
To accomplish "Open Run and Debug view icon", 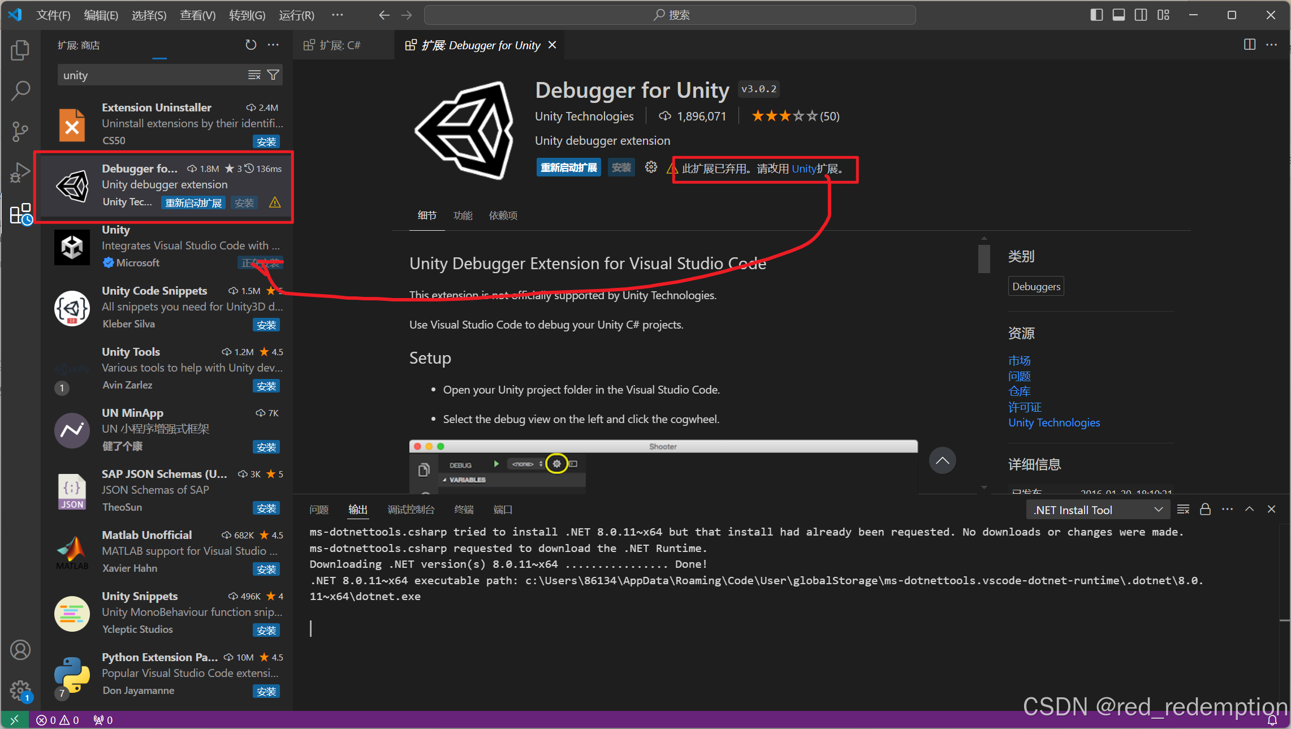I will point(20,172).
